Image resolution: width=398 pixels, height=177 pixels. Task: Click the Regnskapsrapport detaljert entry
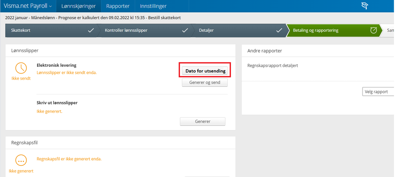click(x=273, y=66)
